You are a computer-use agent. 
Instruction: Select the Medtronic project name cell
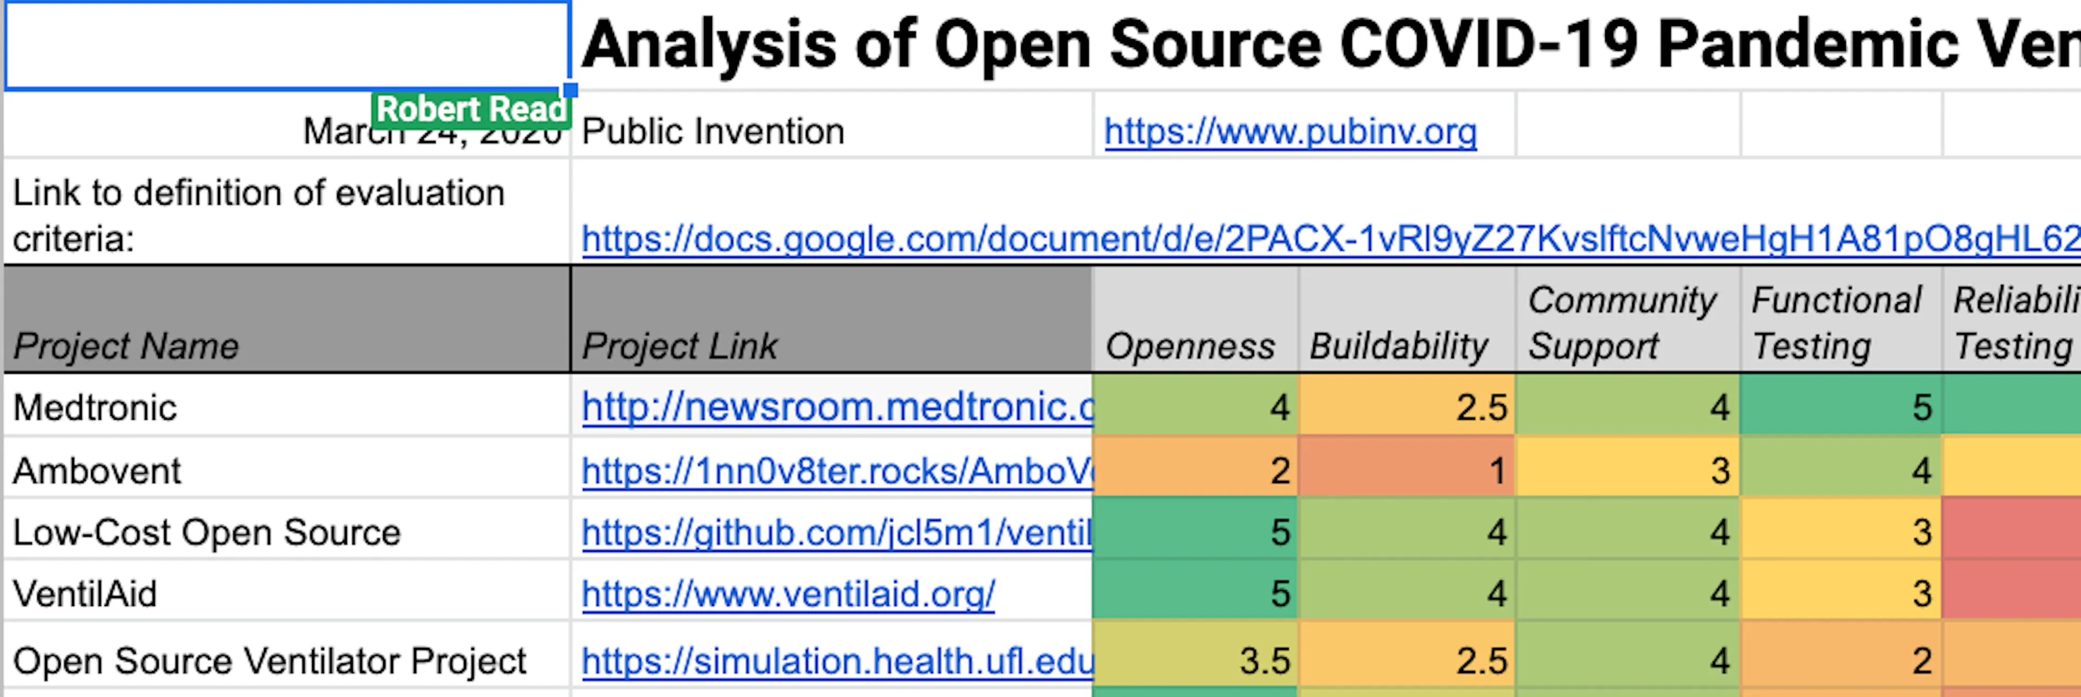(x=287, y=406)
